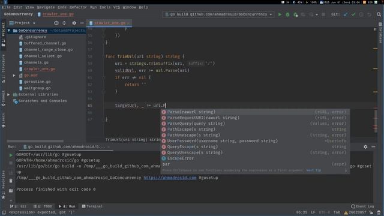Rerun build in Run panel
This screenshot has height=216, width=384.
coord(11,155)
